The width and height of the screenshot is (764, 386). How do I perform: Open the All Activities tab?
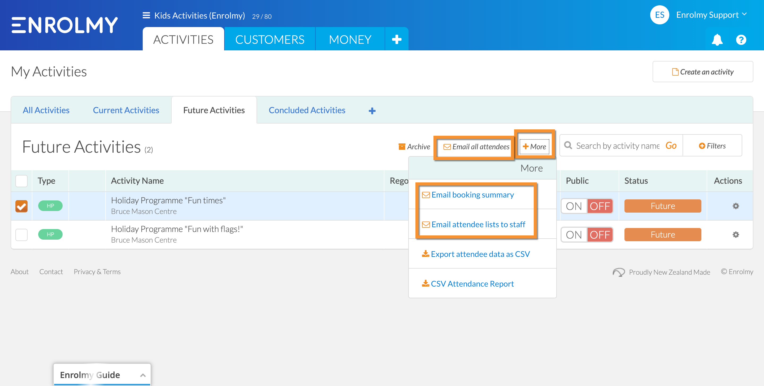tap(46, 110)
